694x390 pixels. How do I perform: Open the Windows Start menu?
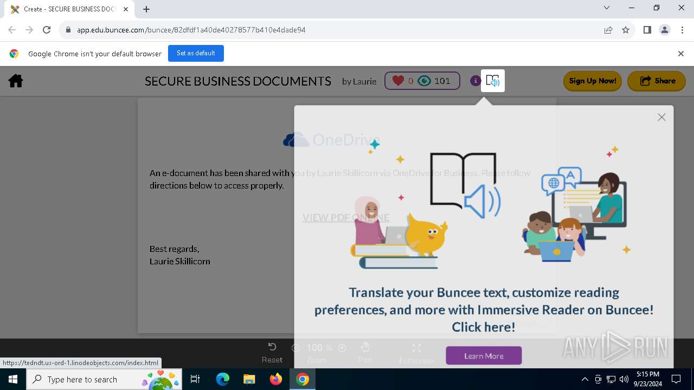tap(13, 379)
